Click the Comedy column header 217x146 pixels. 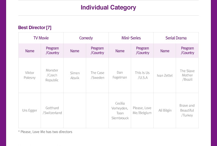tap(86, 38)
